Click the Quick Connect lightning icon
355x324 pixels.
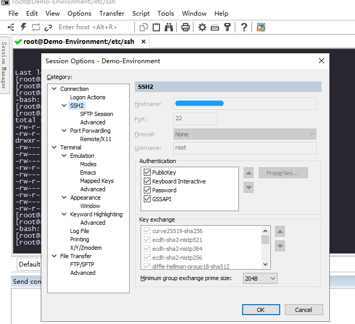click(24, 27)
